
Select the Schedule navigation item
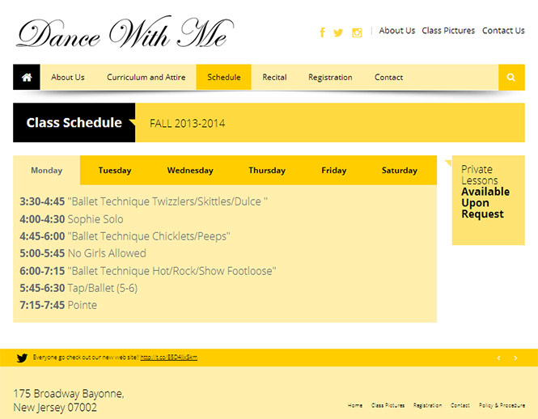click(224, 77)
